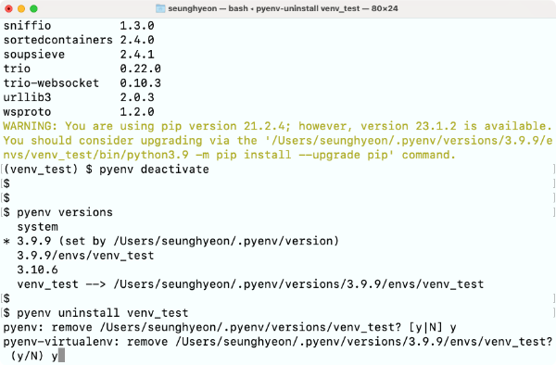Click the 'venv_test -->' symlink line

click(250, 284)
